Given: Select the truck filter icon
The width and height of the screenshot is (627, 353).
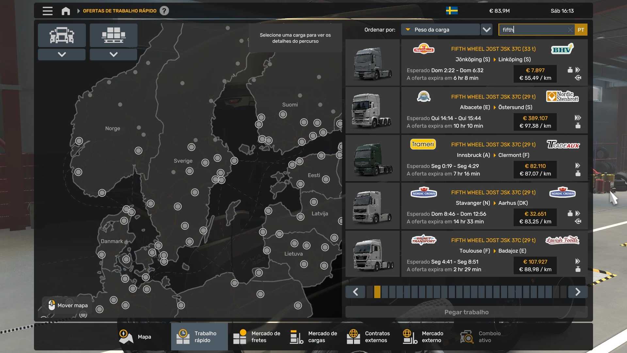Looking at the screenshot, I should (x=62, y=35).
